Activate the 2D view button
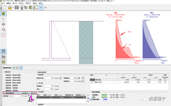 pos(3,14)
